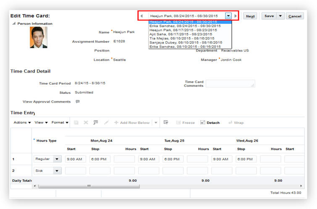The image size is (317, 209).
Task: Click the Time Card Comments field
Action: tap(230, 83)
